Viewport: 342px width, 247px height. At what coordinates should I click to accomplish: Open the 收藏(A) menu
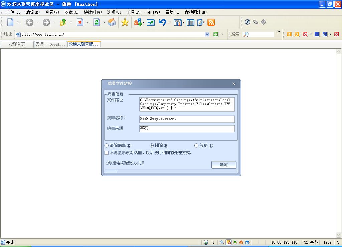pyautogui.click(x=71, y=12)
